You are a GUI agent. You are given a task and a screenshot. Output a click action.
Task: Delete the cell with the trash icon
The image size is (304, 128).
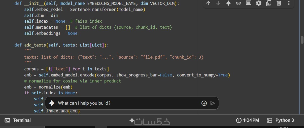pos(279,3)
